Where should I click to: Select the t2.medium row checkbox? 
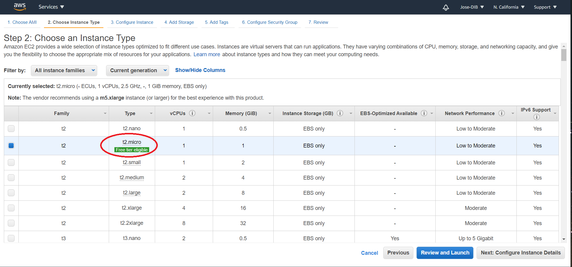coord(11,178)
